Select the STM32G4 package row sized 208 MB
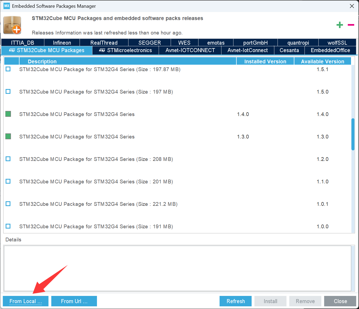 click(x=177, y=159)
